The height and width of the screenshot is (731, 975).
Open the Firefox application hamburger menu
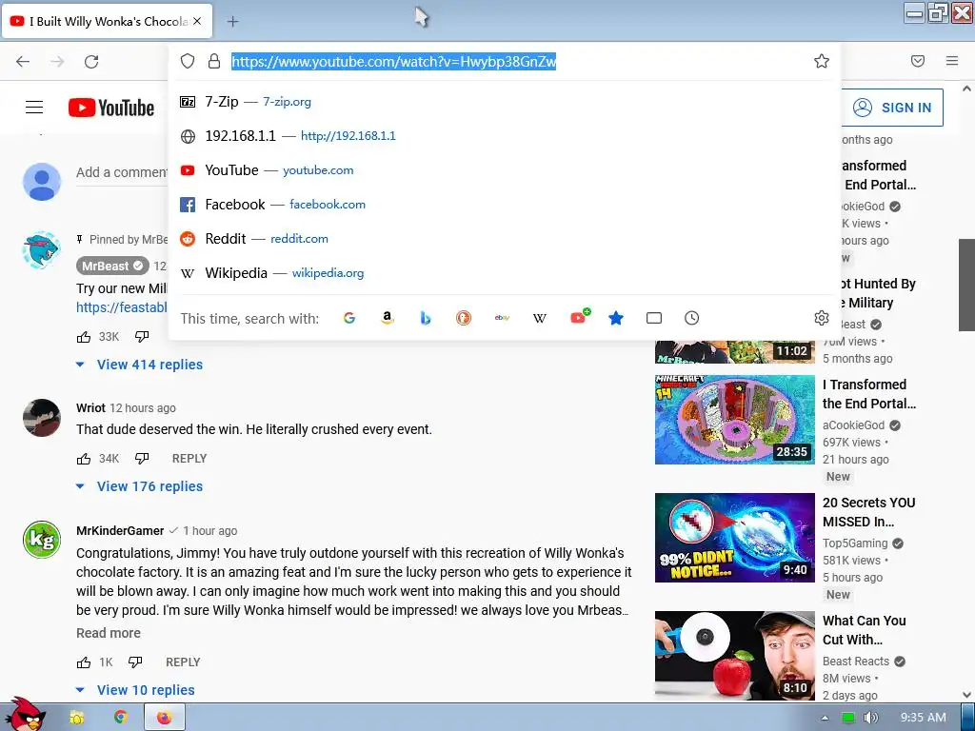pyautogui.click(x=952, y=61)
